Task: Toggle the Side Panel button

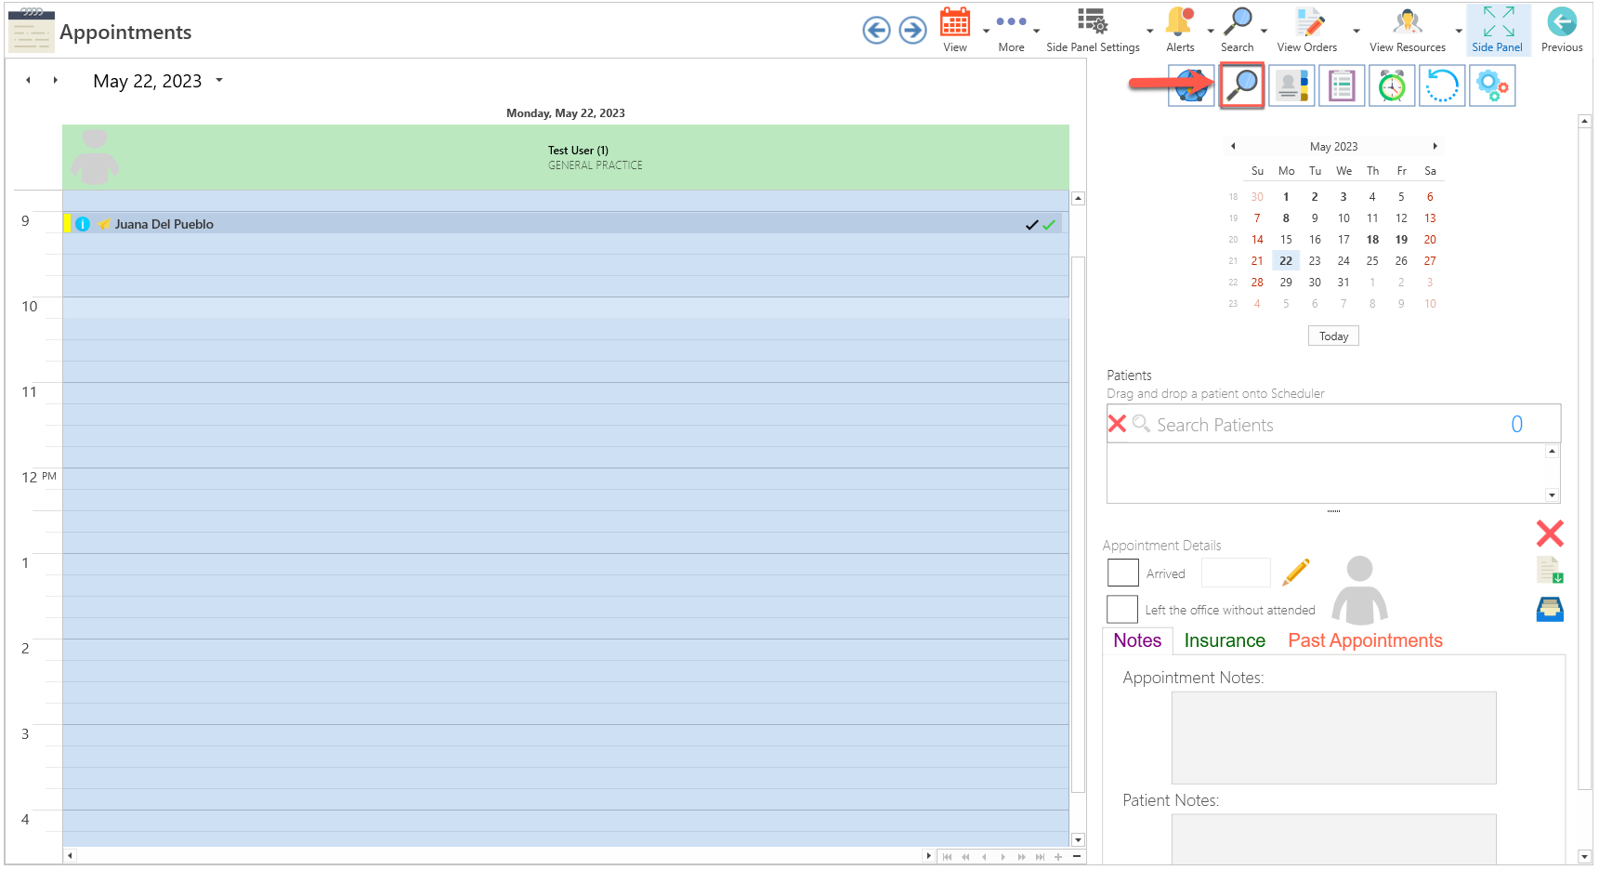Action: (1498, 30)
